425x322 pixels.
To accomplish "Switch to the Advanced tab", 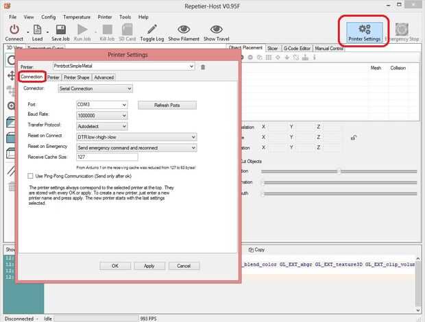I will coord(104,77).
